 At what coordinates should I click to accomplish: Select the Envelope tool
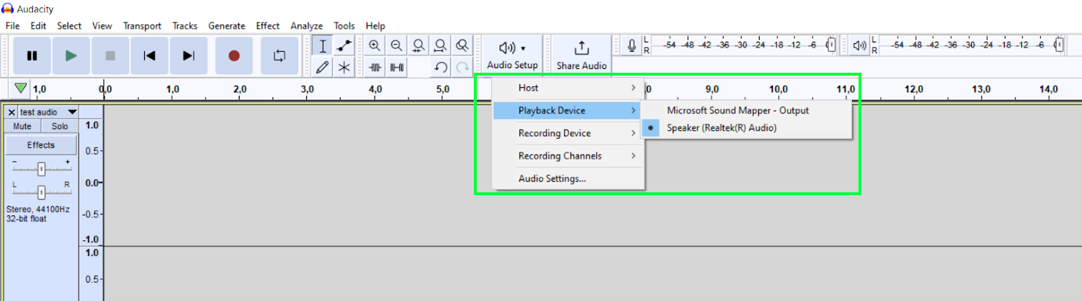(x=344, y=45)
